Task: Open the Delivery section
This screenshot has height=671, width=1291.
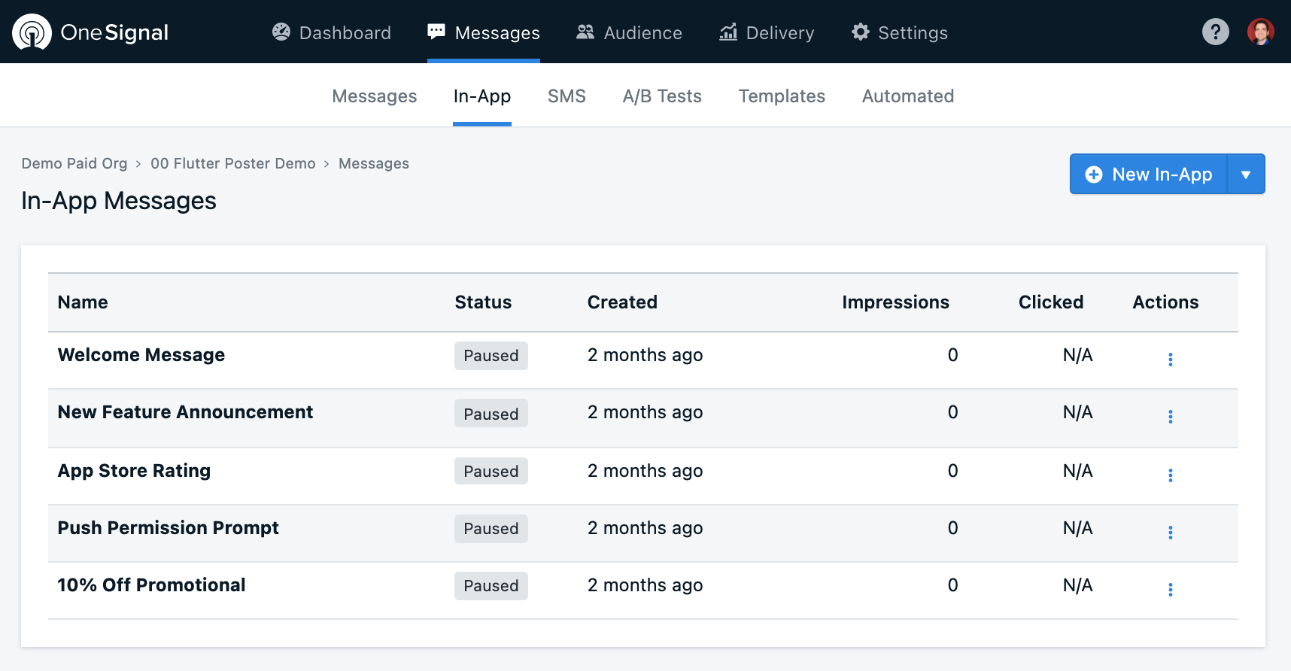Action: tap(767, 32)
